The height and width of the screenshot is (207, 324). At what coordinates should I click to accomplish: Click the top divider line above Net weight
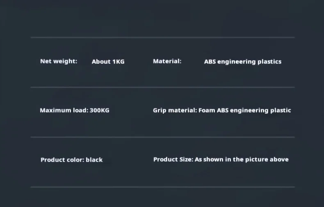pyautogui.click(x=162, y=38)
